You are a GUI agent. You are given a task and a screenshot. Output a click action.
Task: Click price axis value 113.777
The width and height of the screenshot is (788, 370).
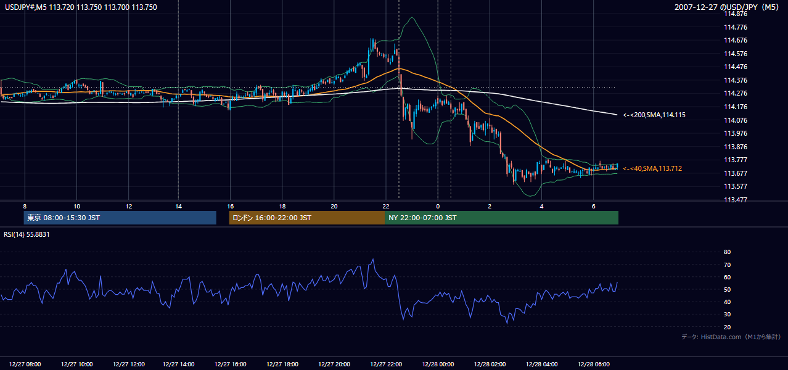[x=736, y=160]
